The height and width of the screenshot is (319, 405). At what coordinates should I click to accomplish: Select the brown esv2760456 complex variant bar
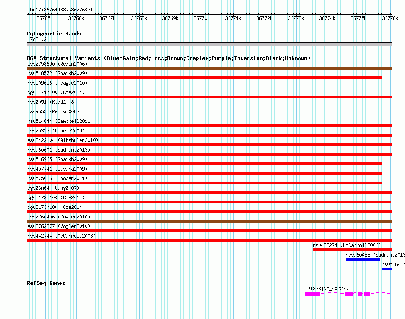209,221
